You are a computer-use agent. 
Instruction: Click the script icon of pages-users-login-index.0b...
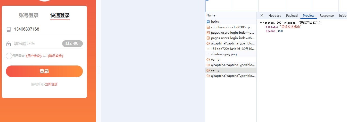click(208, 38)
